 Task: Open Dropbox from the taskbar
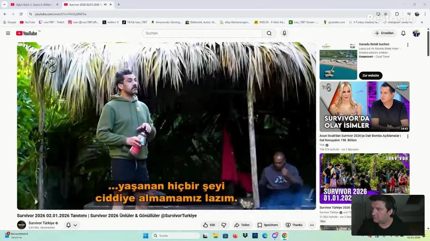[245, 236]
